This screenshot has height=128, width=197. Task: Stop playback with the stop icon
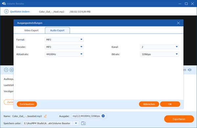point(11,70)
